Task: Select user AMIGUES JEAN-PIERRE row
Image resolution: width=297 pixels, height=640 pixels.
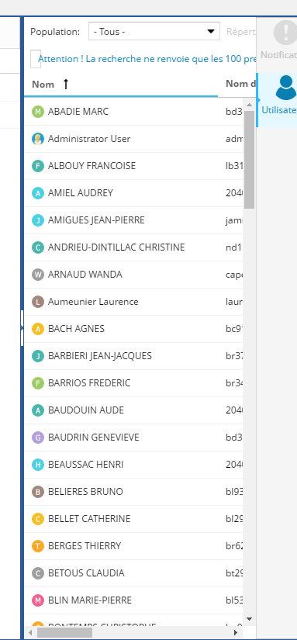Action: (x=133, y=220)
